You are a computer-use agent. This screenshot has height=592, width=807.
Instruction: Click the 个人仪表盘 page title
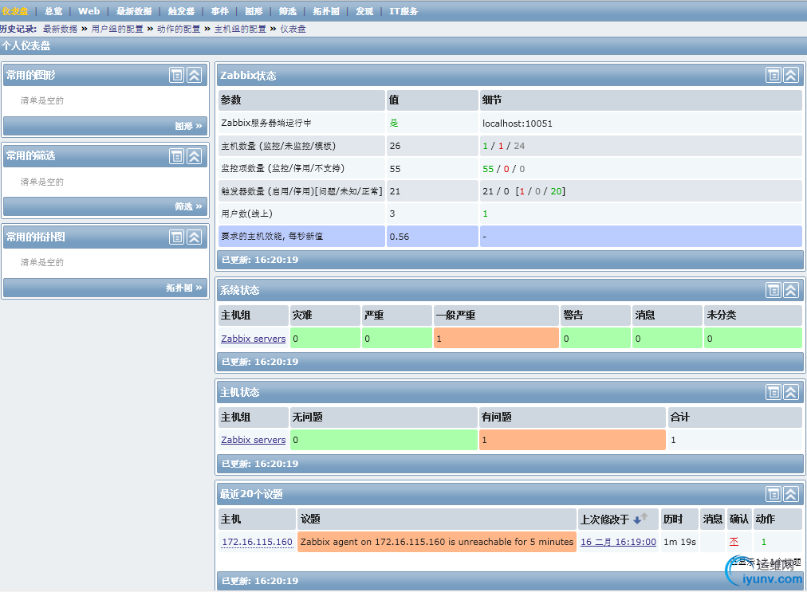(26, 45)
